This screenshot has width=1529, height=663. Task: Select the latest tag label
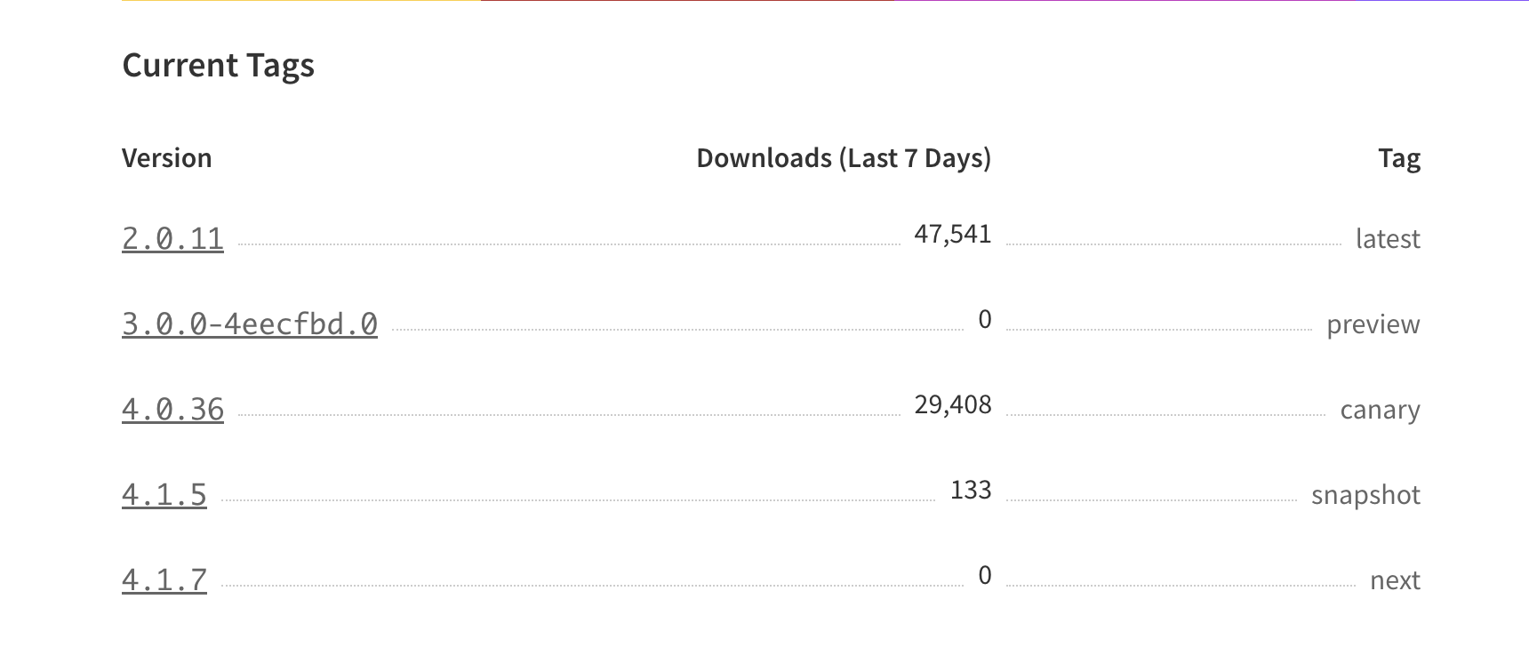coord(1388,238)
